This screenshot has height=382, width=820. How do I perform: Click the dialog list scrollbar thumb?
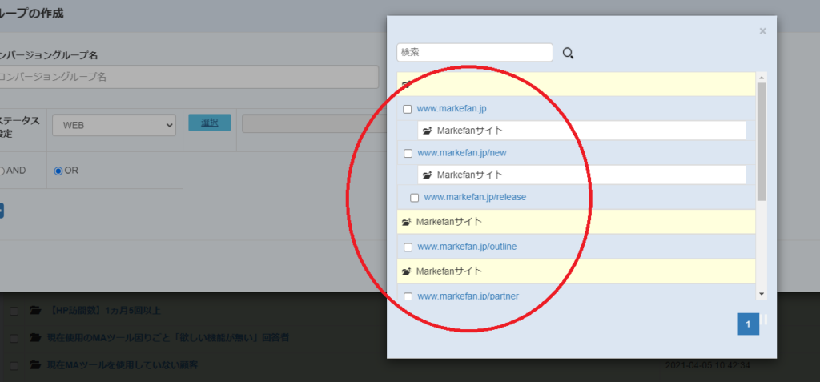(761, 141)
